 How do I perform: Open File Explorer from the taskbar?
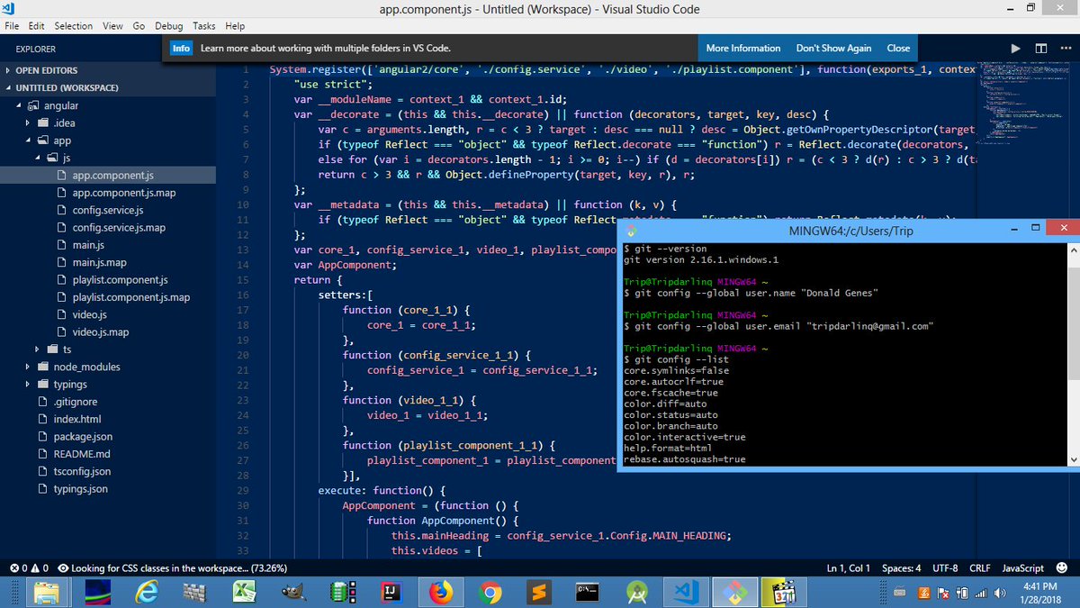(x=47, y=593)
